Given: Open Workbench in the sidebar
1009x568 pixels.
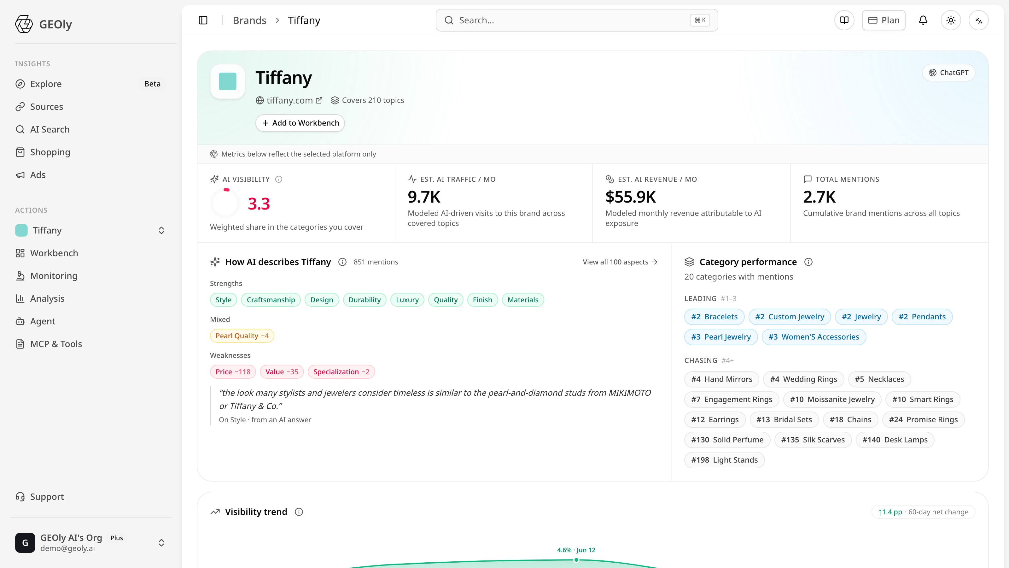Looking at the screenshot, I should coord(90,253).
